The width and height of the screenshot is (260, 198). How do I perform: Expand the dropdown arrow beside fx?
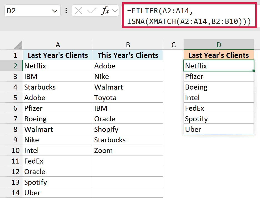115,11
